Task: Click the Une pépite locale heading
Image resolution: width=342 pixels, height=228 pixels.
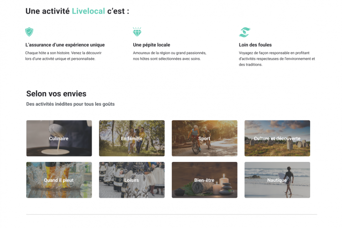Action: pyautogui.click(x=151, y=45)
